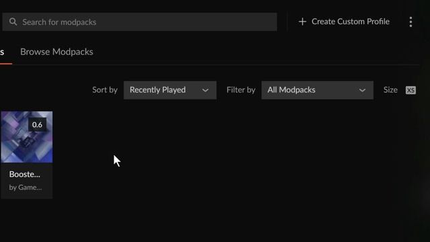Click the Filter by label

click(x=241, y=90)
